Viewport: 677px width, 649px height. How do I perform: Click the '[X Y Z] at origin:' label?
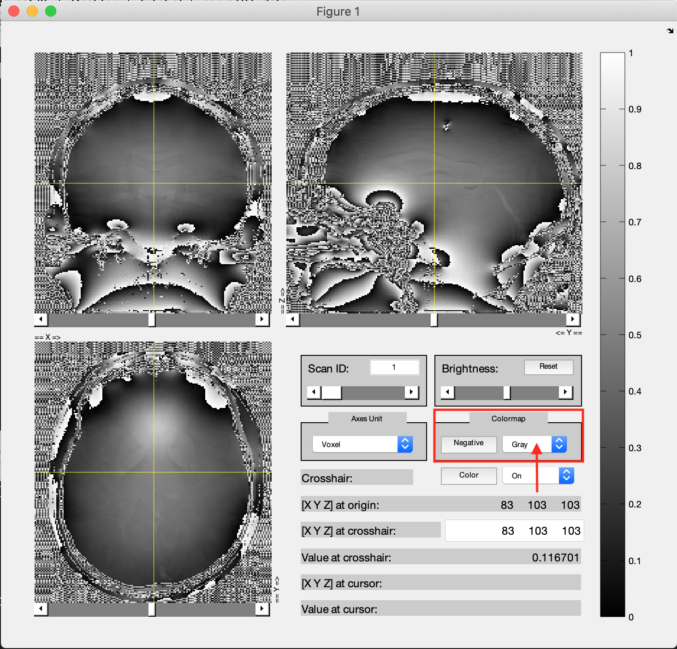(340, 505)
